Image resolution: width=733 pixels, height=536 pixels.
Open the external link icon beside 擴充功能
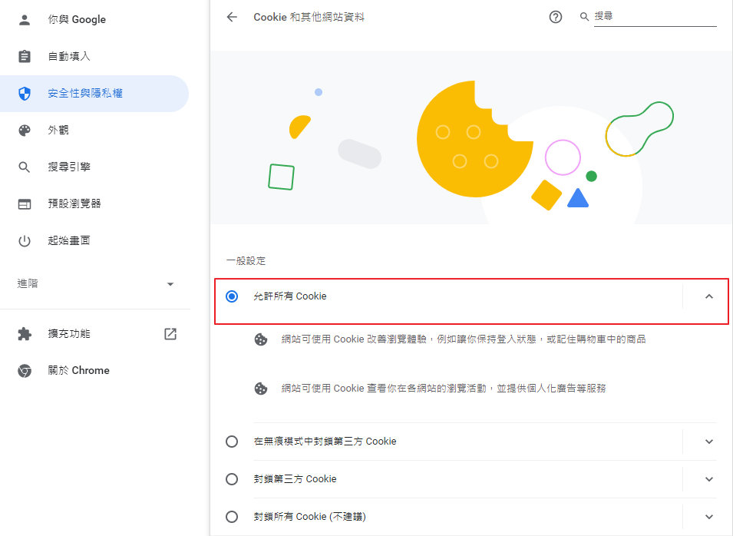[x=170, y=333]
